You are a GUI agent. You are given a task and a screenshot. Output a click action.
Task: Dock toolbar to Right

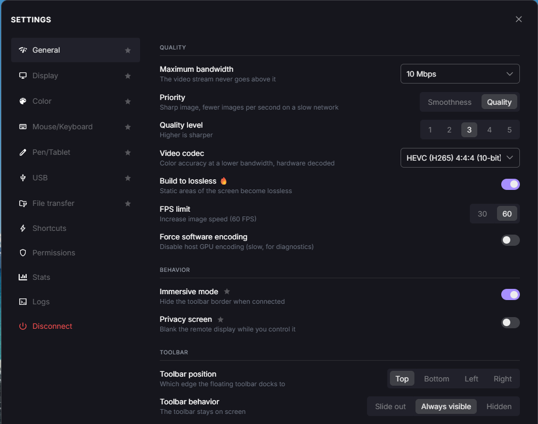coord(502,379)
